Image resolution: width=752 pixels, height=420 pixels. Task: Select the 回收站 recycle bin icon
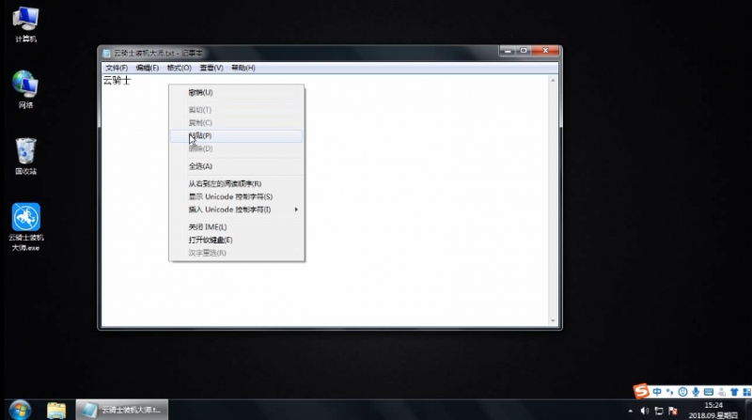click(25, 156)
